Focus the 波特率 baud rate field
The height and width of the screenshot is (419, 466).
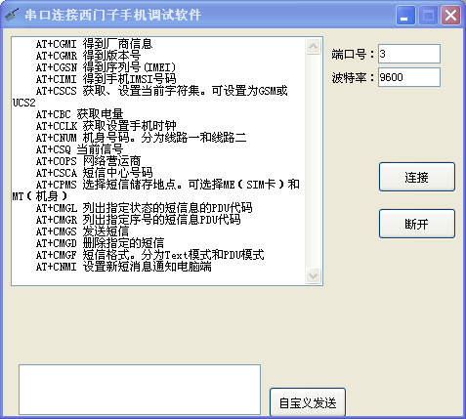409,77
